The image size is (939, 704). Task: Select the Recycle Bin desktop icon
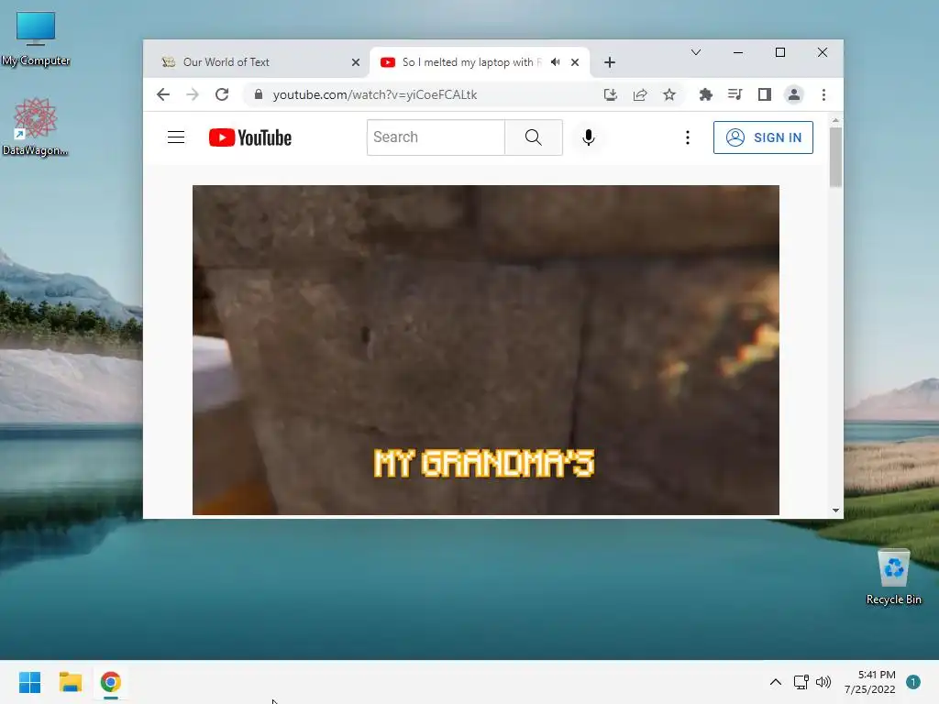pyautogui.click(x=893, y=577)
